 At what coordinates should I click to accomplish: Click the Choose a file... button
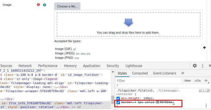coord(67,6)
